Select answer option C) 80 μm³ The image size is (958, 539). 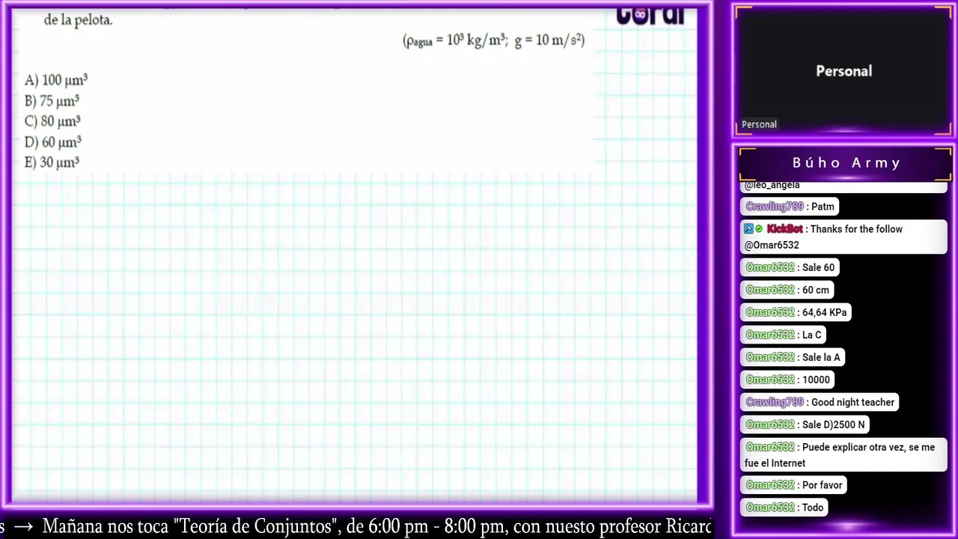pyautogui.click(x=52, y=121)
